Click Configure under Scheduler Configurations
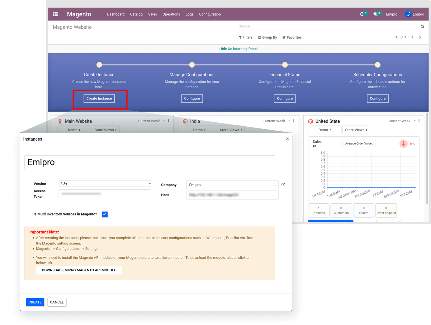The image size is (431, 325). [x=377, y=99]
